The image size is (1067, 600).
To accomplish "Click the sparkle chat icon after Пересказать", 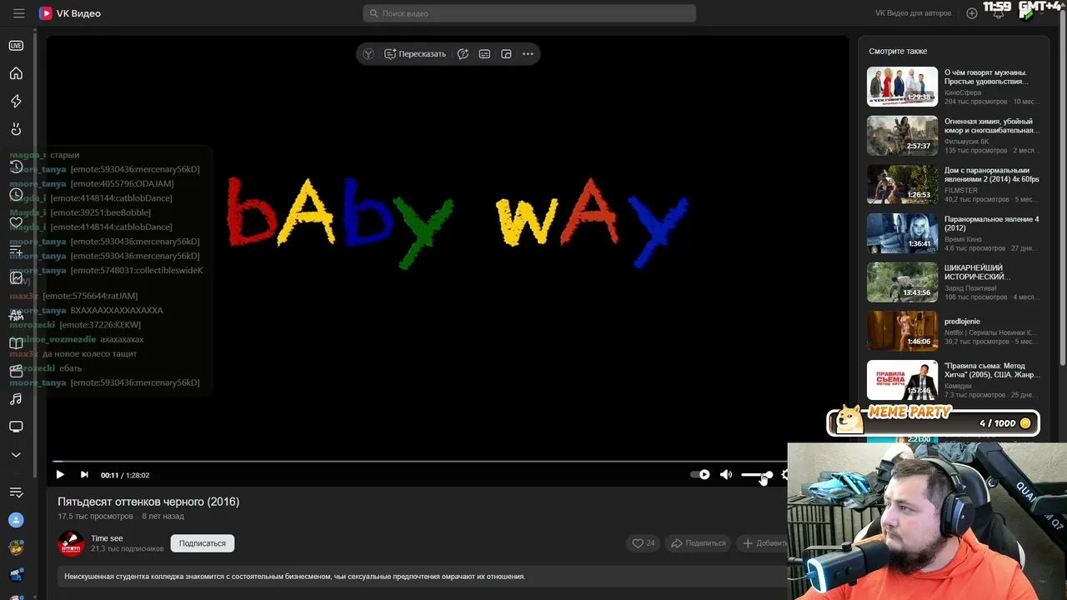I will click(463, 54).
